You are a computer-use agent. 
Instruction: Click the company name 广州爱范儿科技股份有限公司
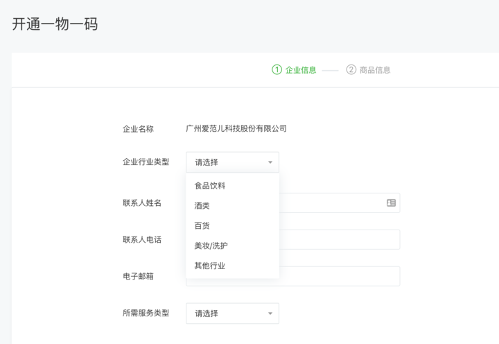tap(236, 129)
